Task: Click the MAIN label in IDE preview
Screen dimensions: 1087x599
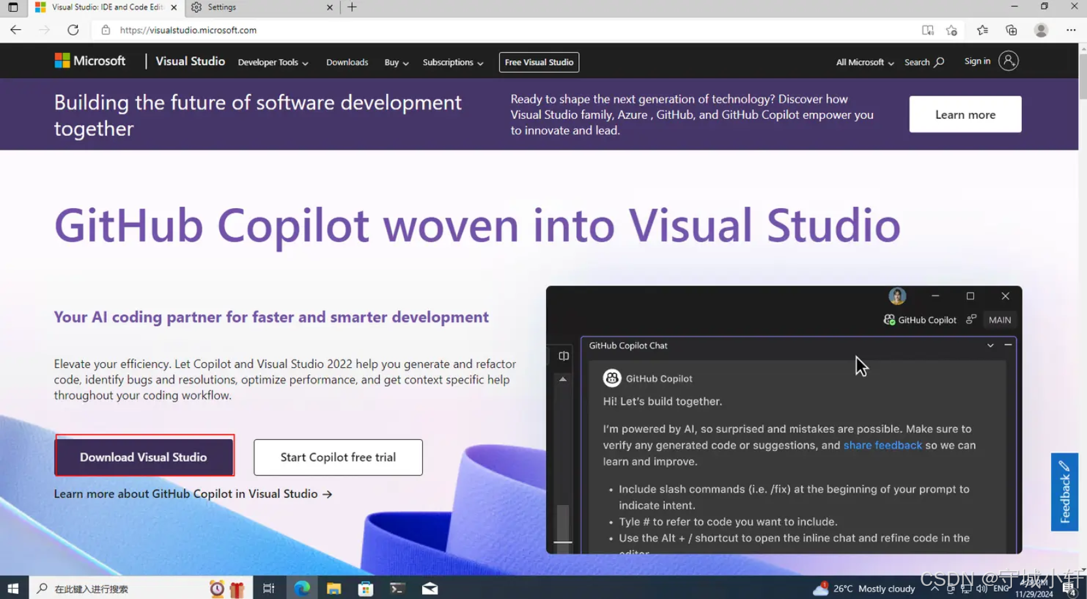Action: 1000,320
